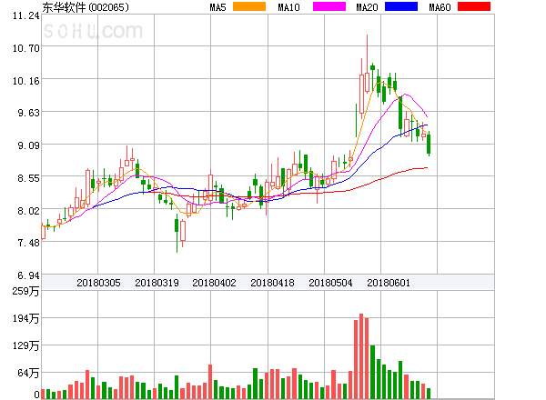The width and height of the screenshot is (546, 400).
Task: Click the orange MA5 legend swatch
Action: tap(249, 6)
